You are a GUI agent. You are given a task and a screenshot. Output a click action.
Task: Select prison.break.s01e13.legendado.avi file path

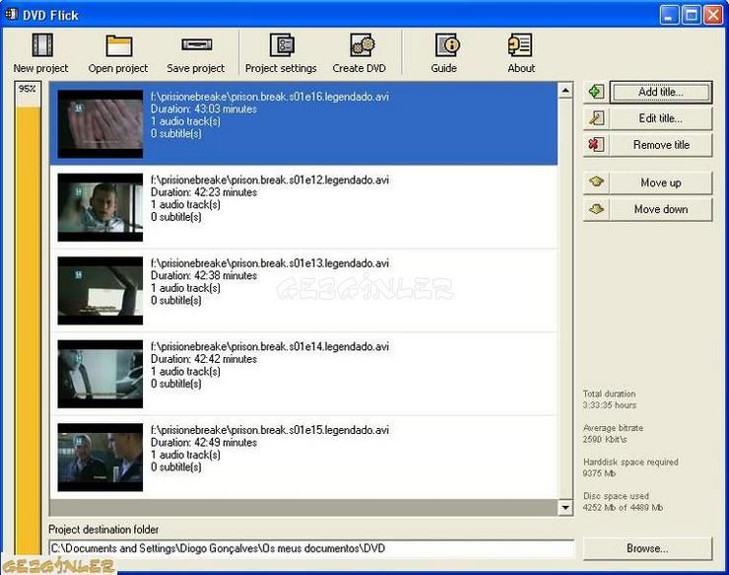[x=270, y=263]
